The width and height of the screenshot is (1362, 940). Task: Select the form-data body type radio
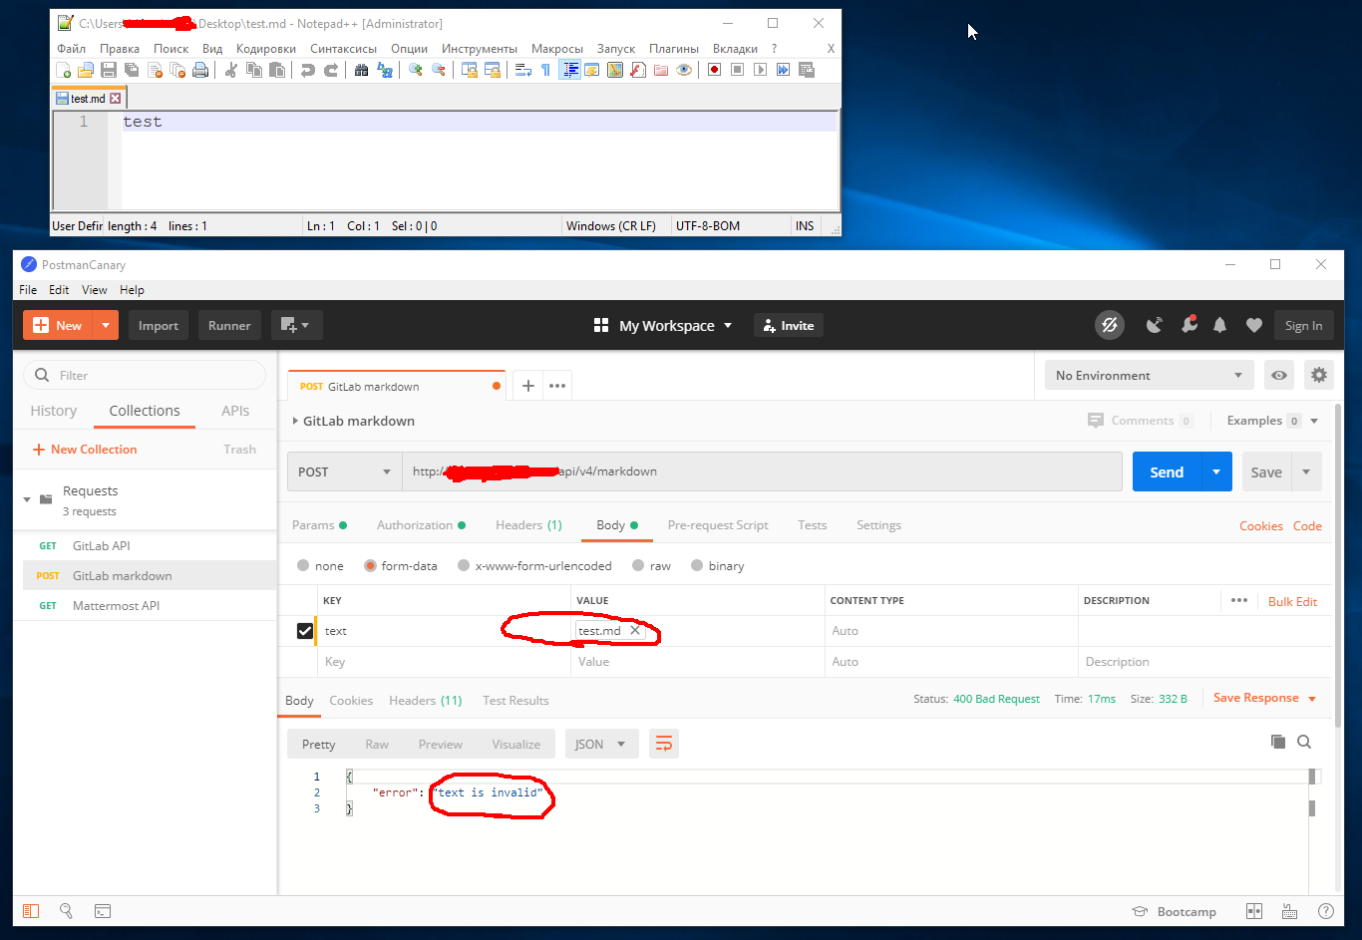[x=370, y=566]
